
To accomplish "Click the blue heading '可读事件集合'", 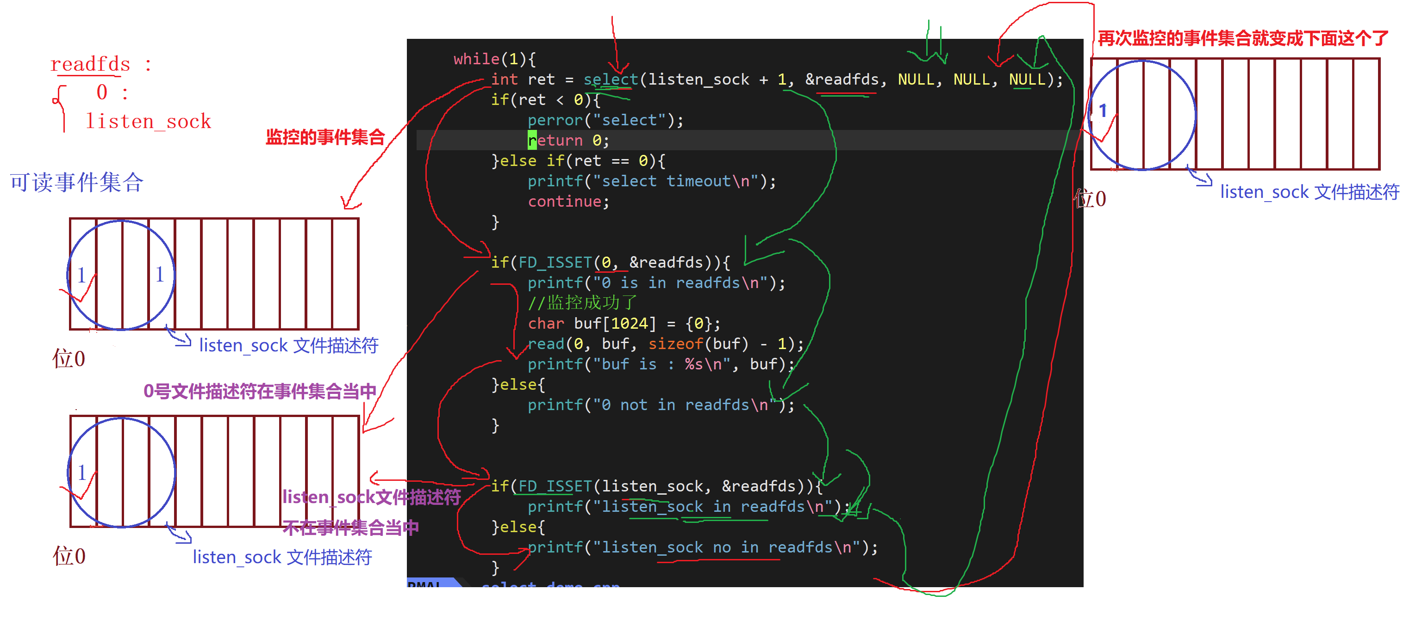I will [76, 182].
